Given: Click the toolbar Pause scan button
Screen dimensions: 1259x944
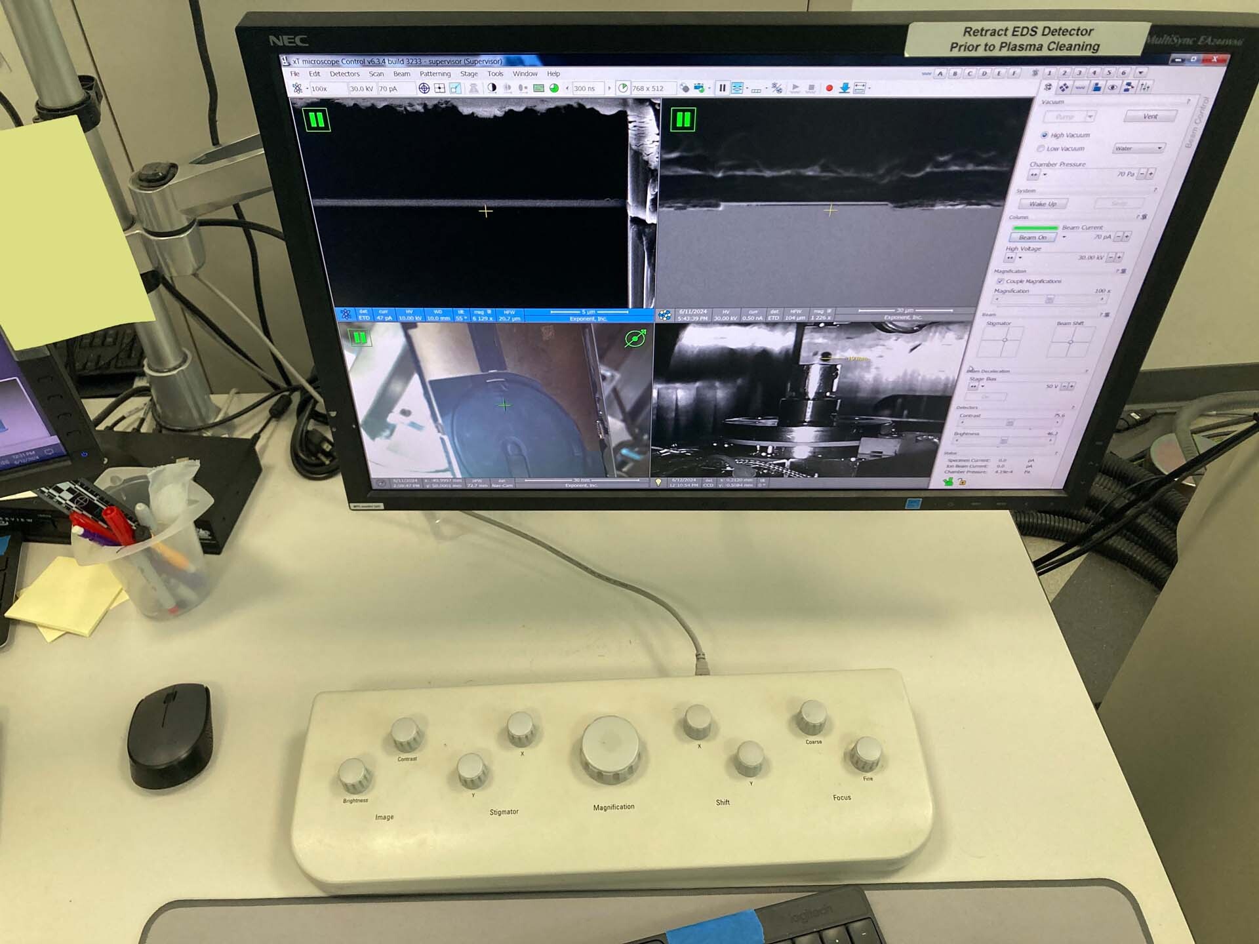Looking at the screenshot, I should tap(722, 88).
